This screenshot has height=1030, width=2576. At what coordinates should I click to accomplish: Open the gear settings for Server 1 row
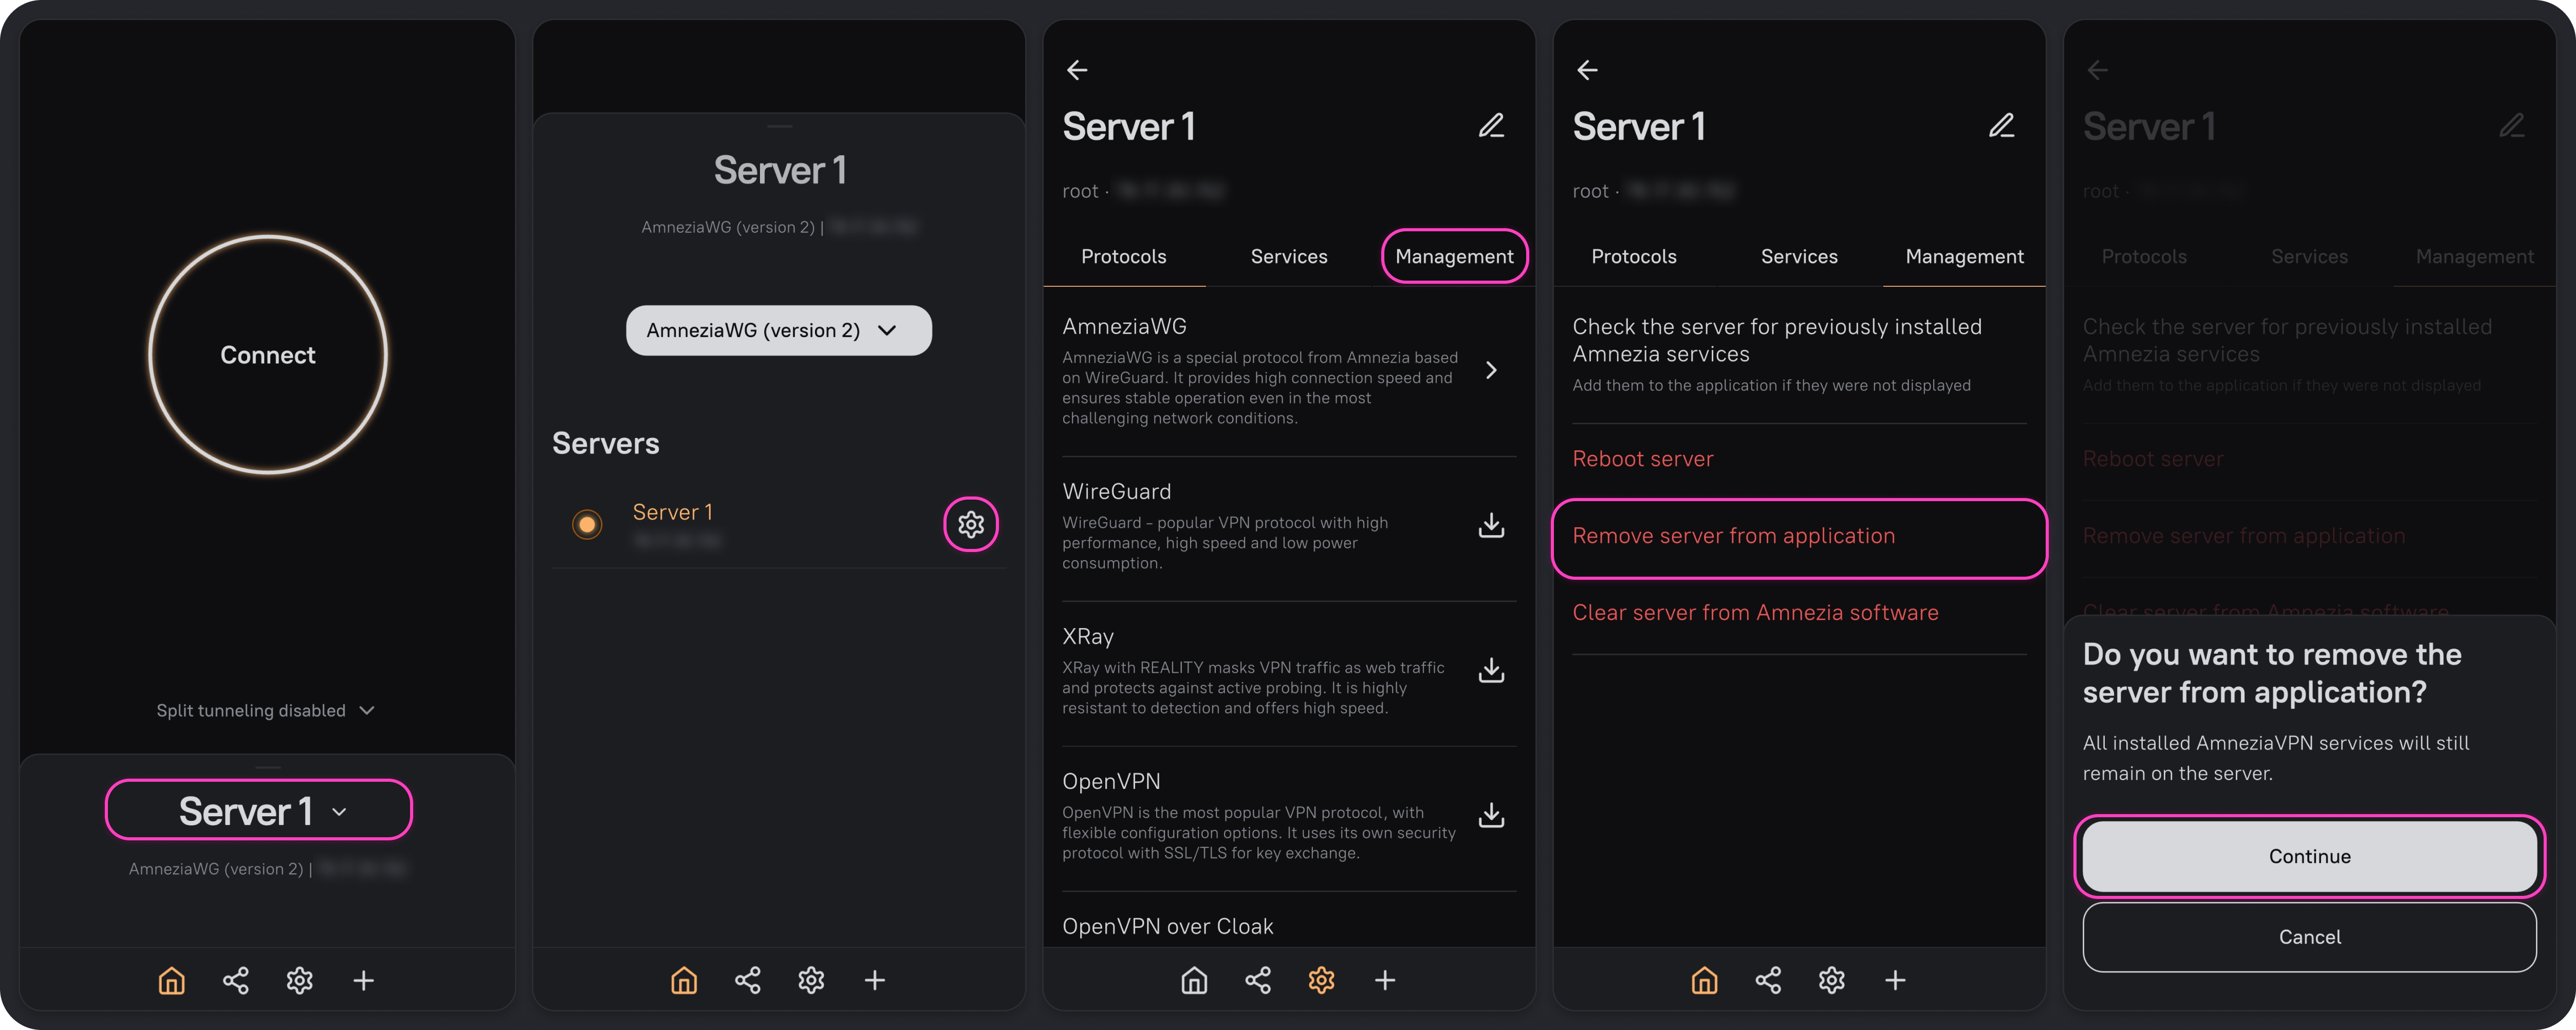point(971,524)
